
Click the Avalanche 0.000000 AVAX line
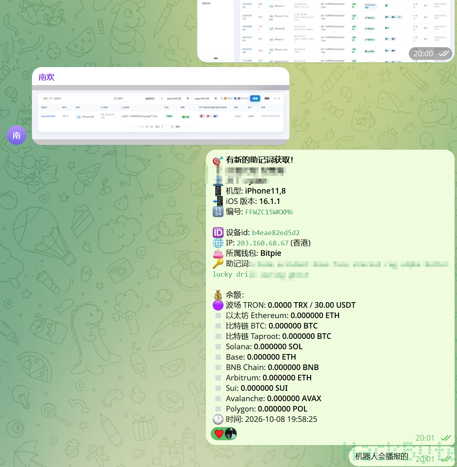point(273,398)
